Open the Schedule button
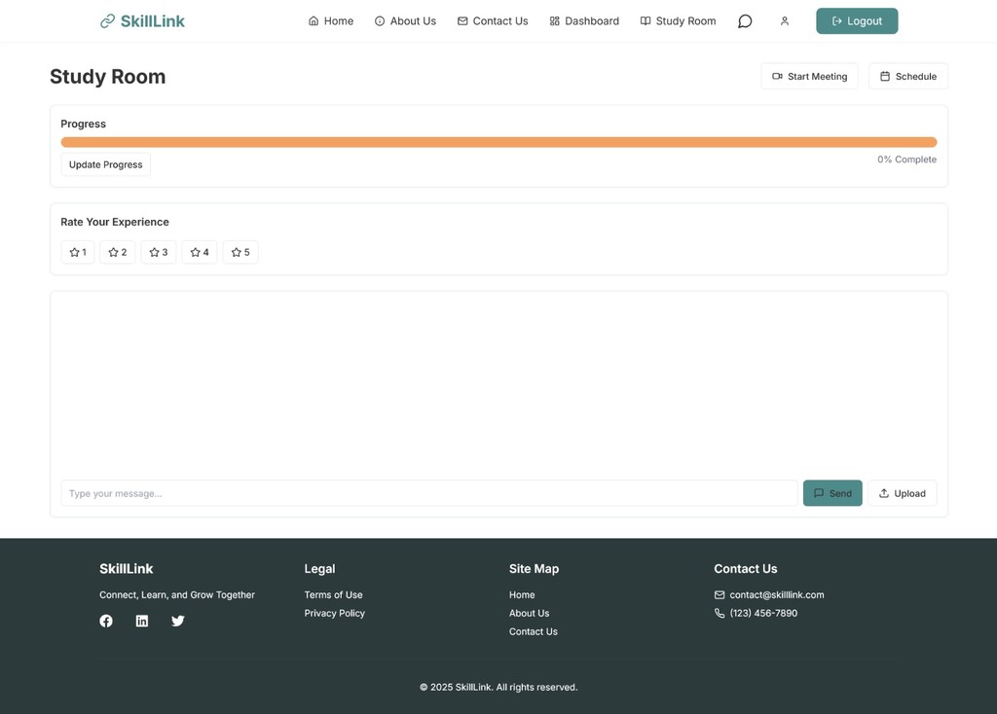This screenshot has width=997, height=714. (908, 76)
